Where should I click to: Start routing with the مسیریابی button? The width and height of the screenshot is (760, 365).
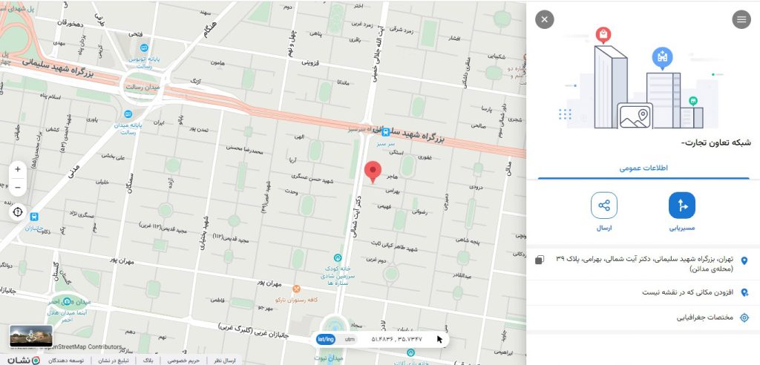[x=682, y=205]
